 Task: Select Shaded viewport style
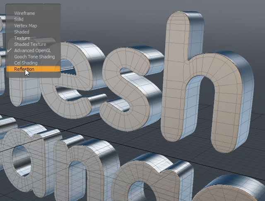coord(33,32)
